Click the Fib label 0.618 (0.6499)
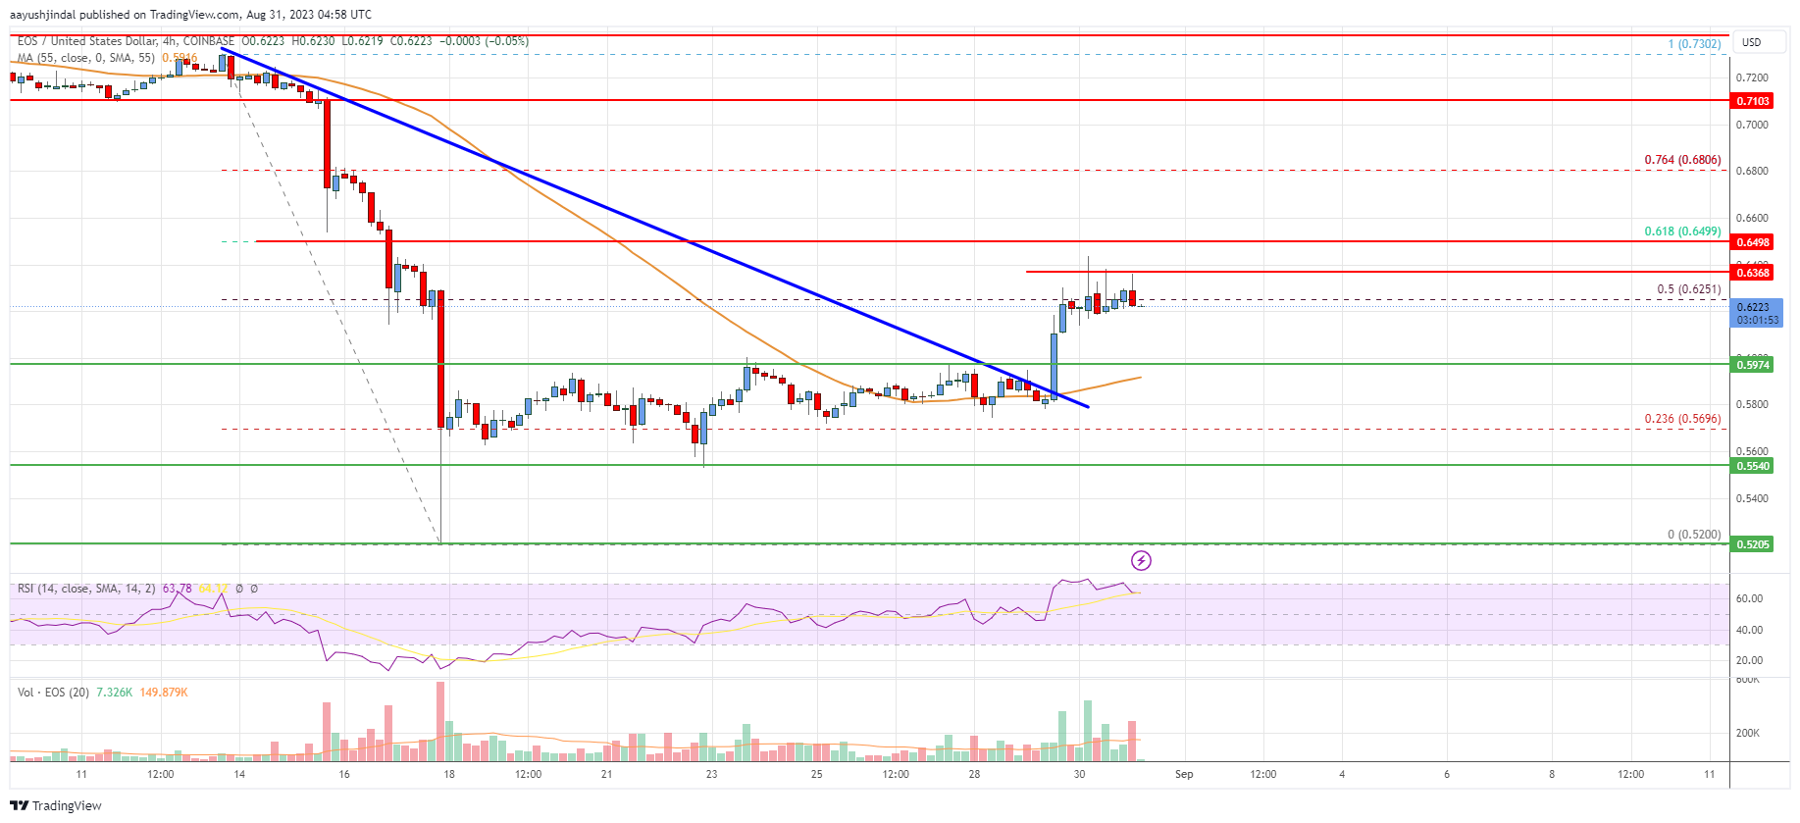 point(1682,231)
